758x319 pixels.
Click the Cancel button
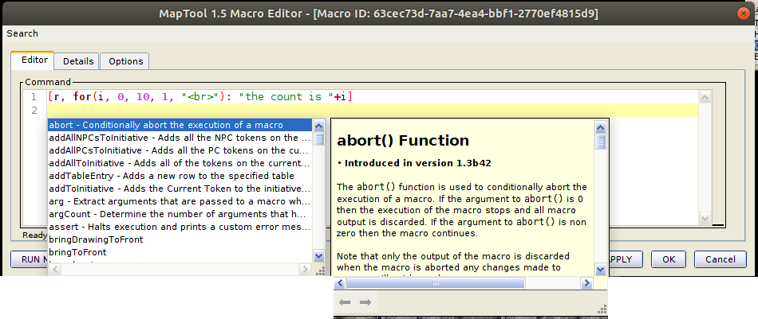pos(720,259)
